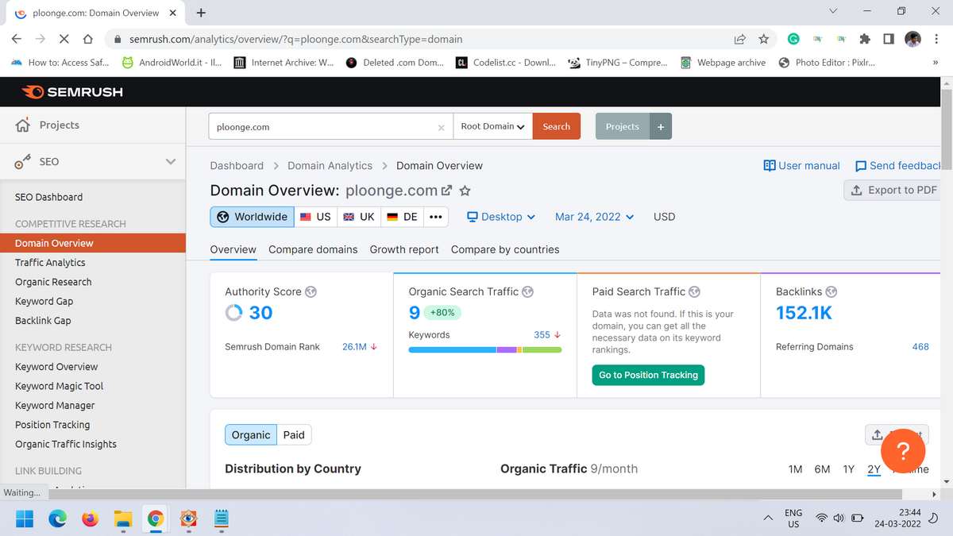The image size is (953, 536).
Task: Switch to Organic toggle
Action: tap(251, 434)
